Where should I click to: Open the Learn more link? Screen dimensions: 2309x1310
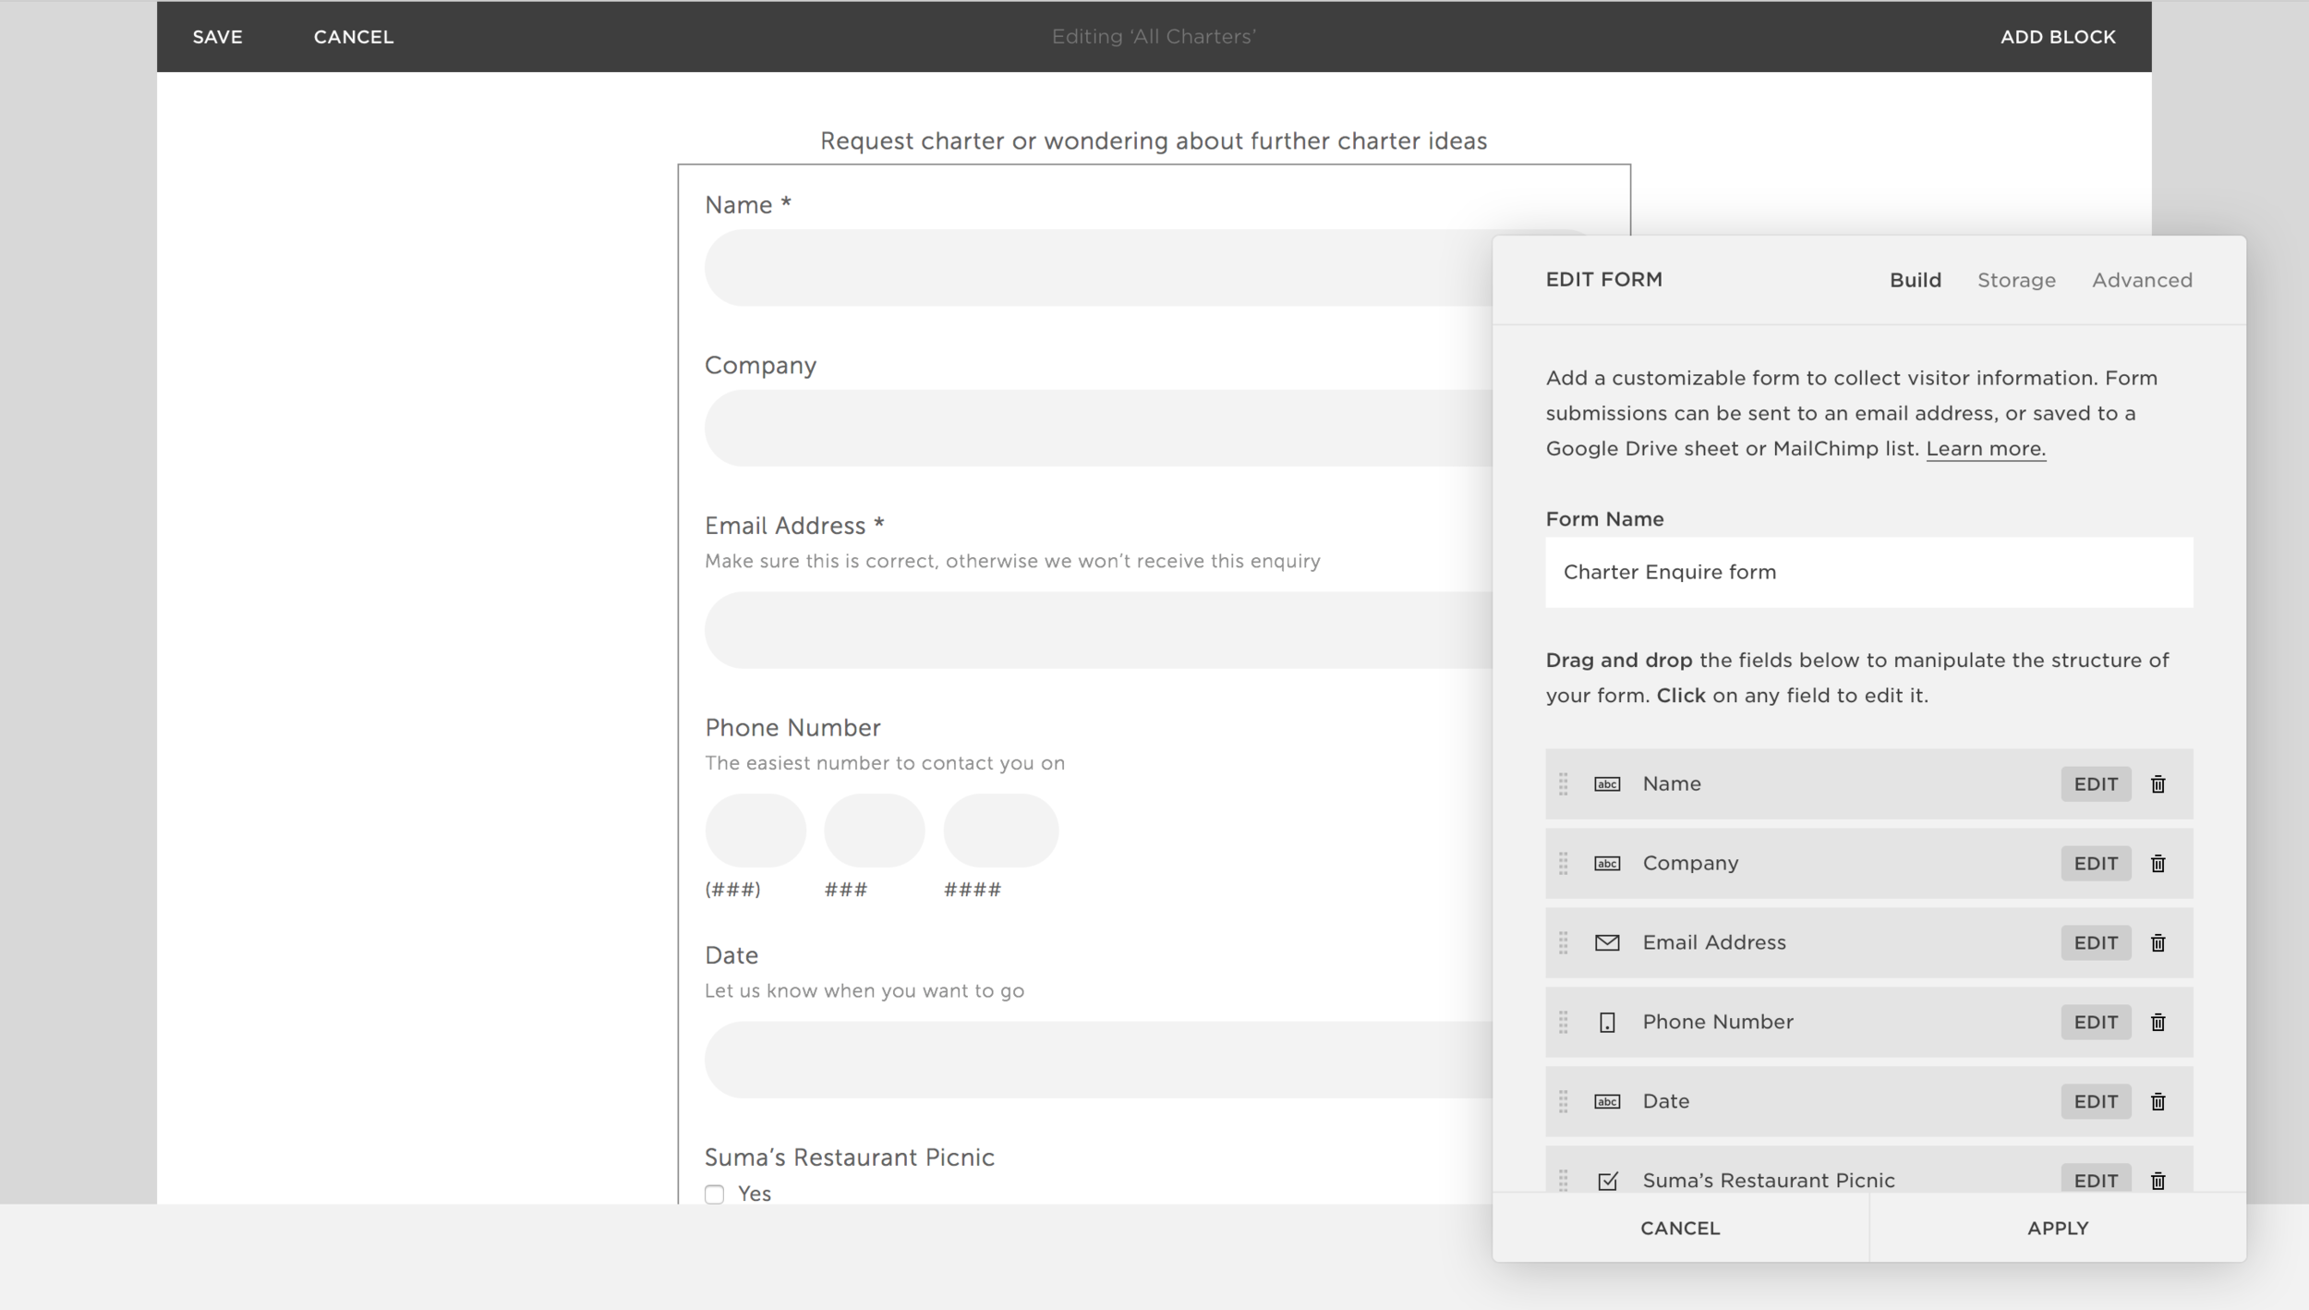click(x=1986, y=449)
